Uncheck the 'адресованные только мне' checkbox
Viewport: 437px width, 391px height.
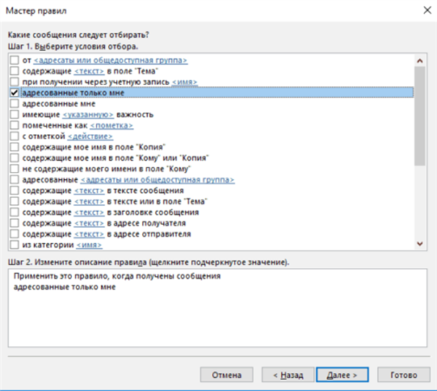15,92
